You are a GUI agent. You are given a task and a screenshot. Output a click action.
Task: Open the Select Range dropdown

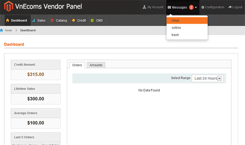(207, 78)
